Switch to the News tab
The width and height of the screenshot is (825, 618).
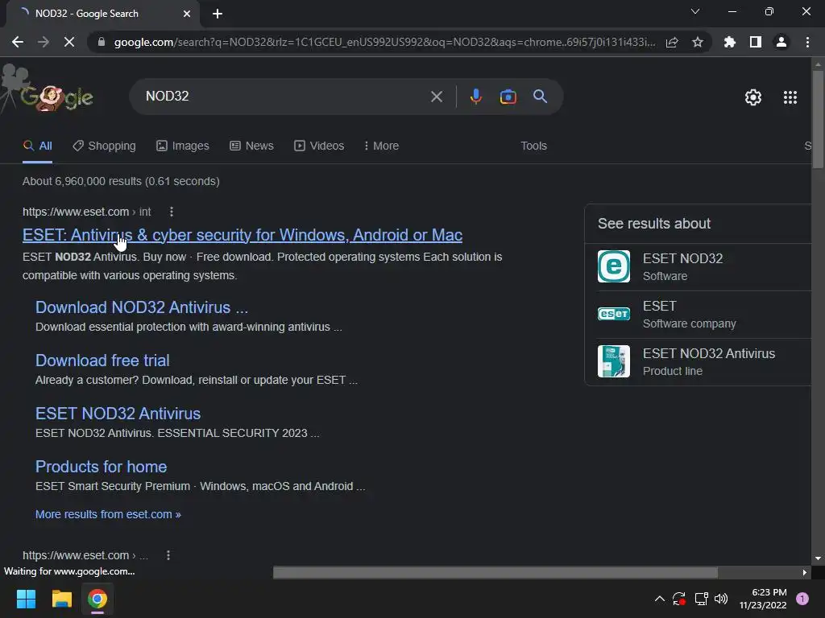[x=251, y=146]
